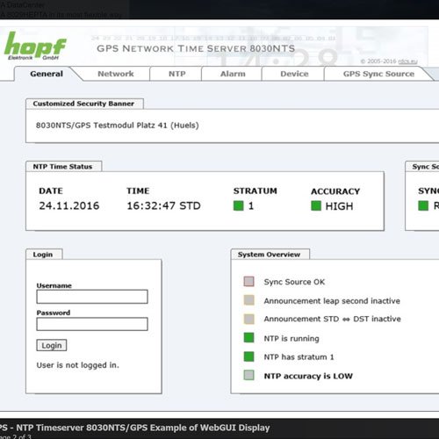Click the leap second inactive indicator
Viewport: 439px width, 439px height.
click(x=248, y=300)
